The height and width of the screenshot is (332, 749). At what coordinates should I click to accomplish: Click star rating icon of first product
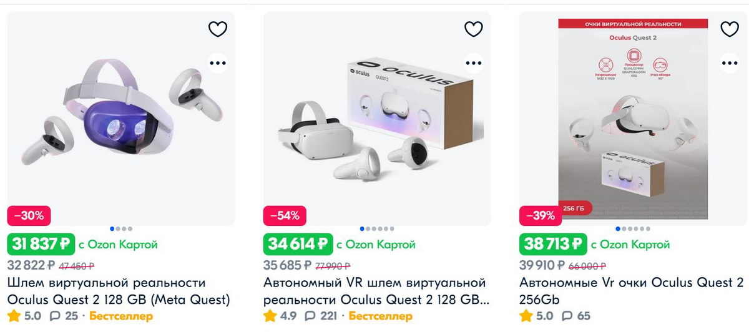pos(14,316)
